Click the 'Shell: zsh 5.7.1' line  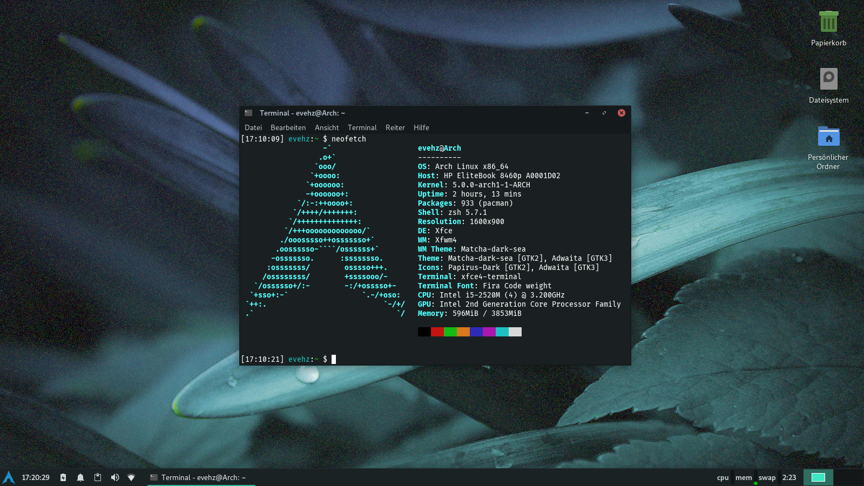point(453,212)
